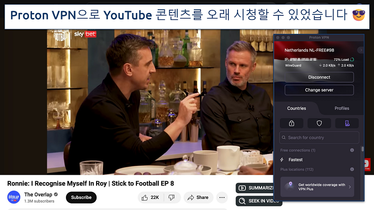Open the Get worldwide coverage with VPN Plus banner

click(x=317, y=187)
